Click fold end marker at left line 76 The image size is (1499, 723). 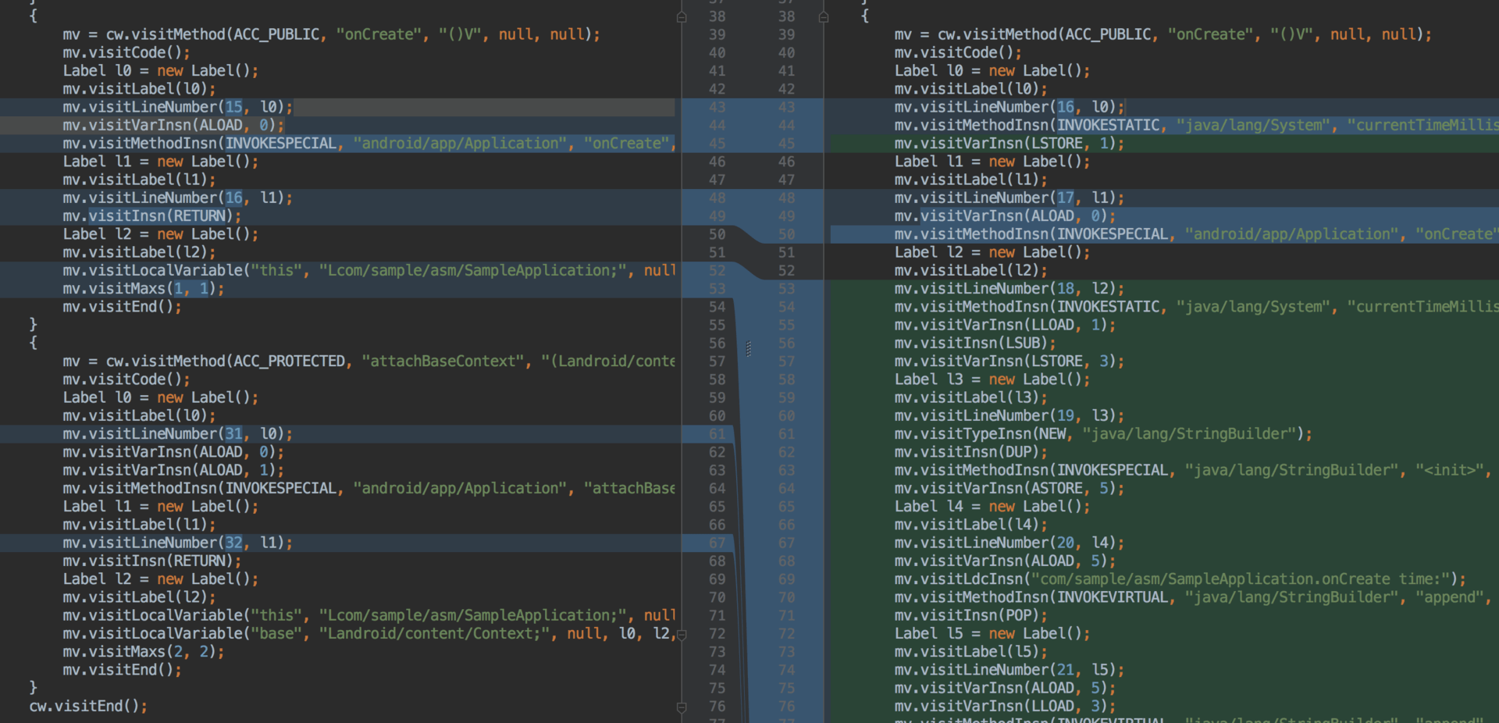pos(682,707)
